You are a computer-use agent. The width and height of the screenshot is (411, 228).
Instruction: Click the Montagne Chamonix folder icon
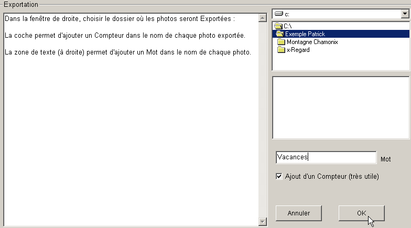(282, 42)
